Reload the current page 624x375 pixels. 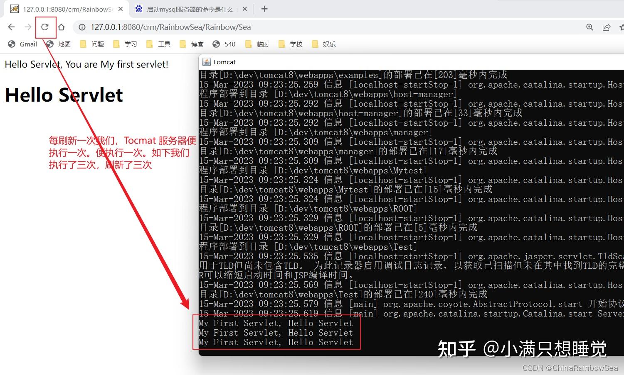pos(45,27)
